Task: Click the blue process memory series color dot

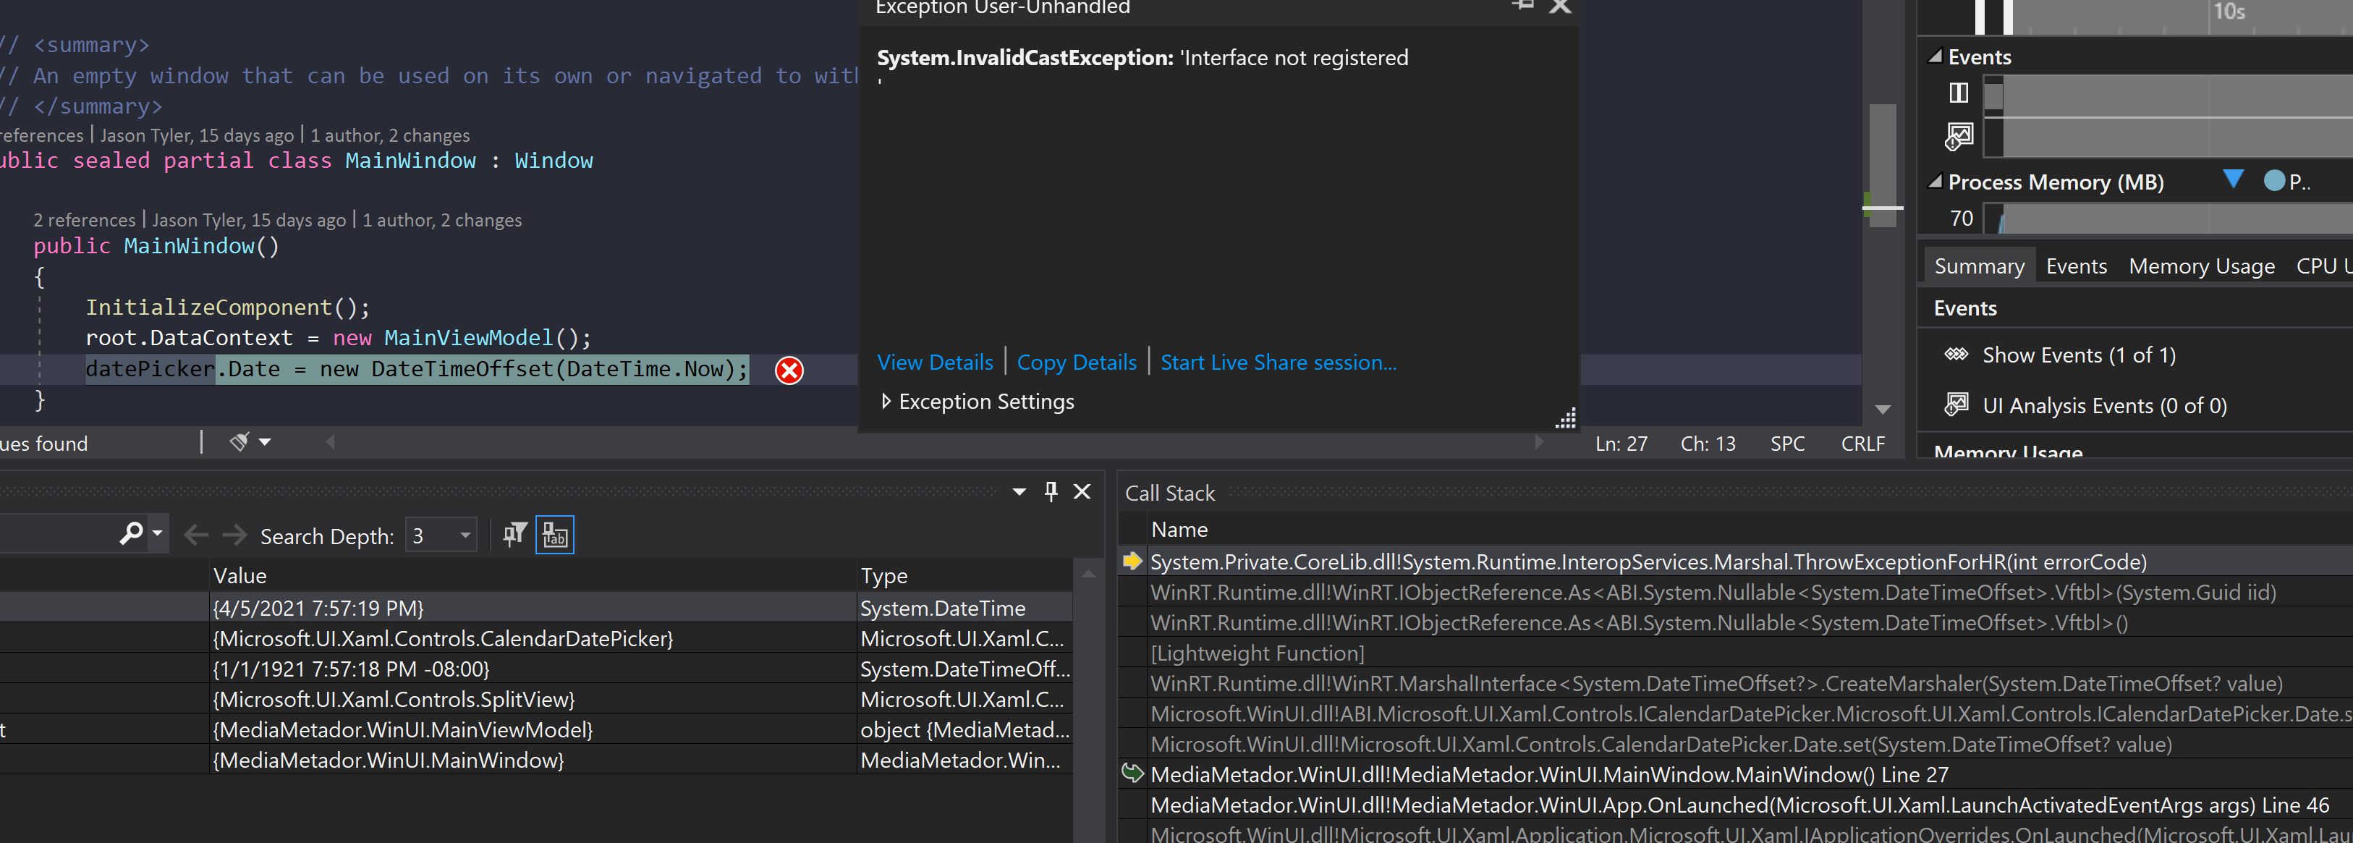Action: (x=2274, y=182)
